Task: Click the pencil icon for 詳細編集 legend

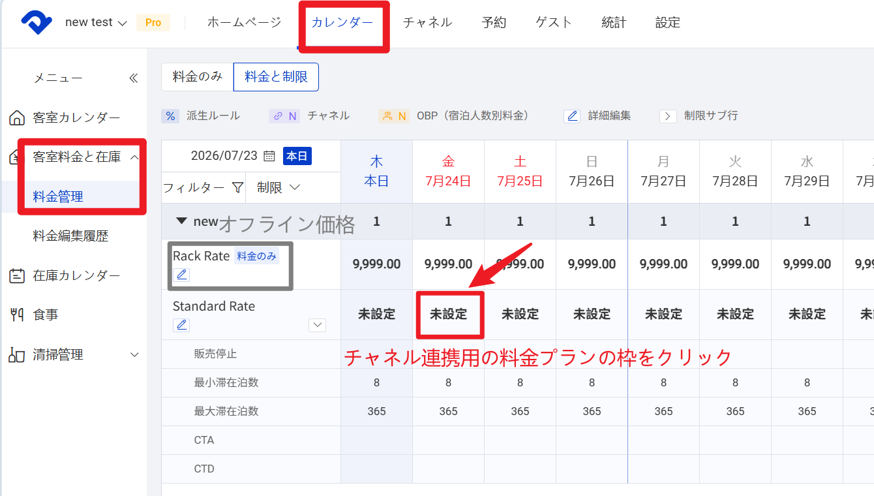Action: [x=572, y=116]
